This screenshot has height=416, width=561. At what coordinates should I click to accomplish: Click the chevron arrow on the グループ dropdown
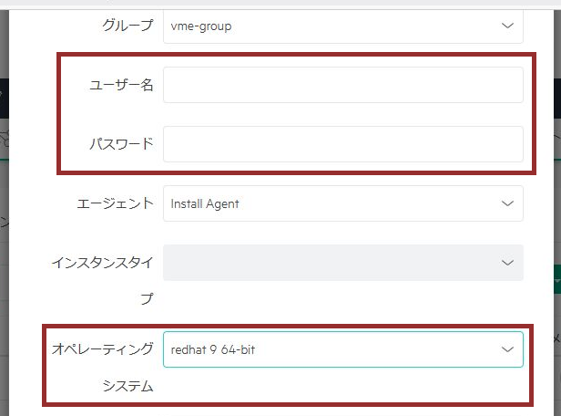pyautogui.click(x=507, y=26)
